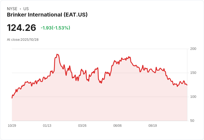Click the 50 y-axis price label
The height and width of the screenshot is (140, 204).
tap(192, 121)
